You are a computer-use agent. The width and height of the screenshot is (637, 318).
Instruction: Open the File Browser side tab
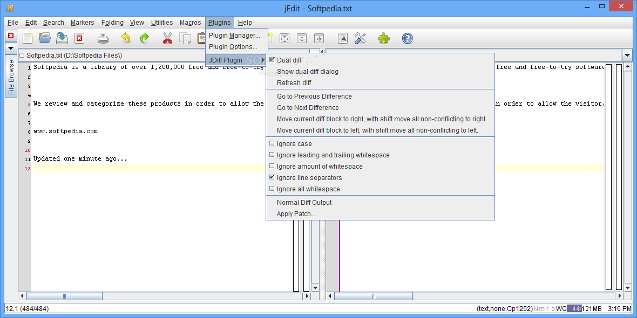(11, 76)
